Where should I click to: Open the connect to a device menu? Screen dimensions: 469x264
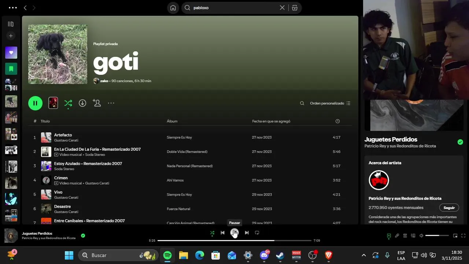tap(413, 236)
